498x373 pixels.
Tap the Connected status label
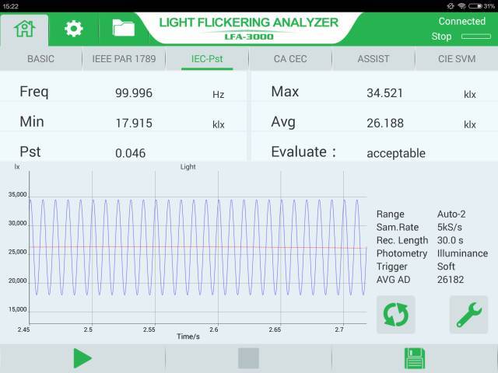[461, 21]
